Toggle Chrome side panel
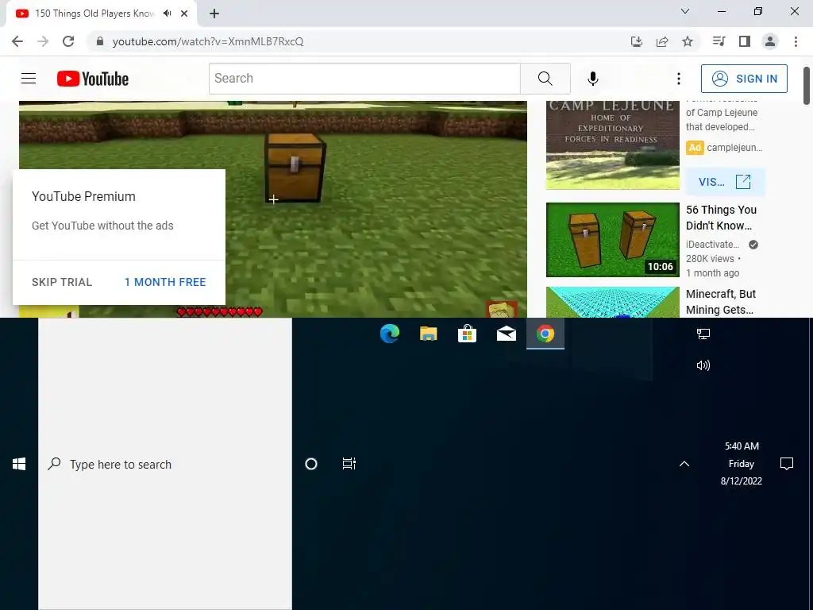813x610 pixels. 745,41
